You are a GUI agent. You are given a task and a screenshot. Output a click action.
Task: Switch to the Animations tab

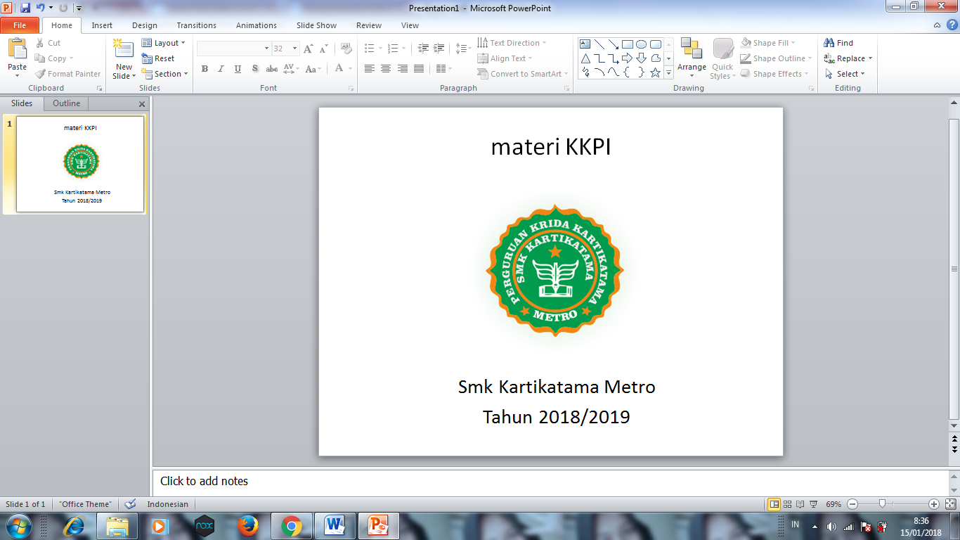[256, 25]
